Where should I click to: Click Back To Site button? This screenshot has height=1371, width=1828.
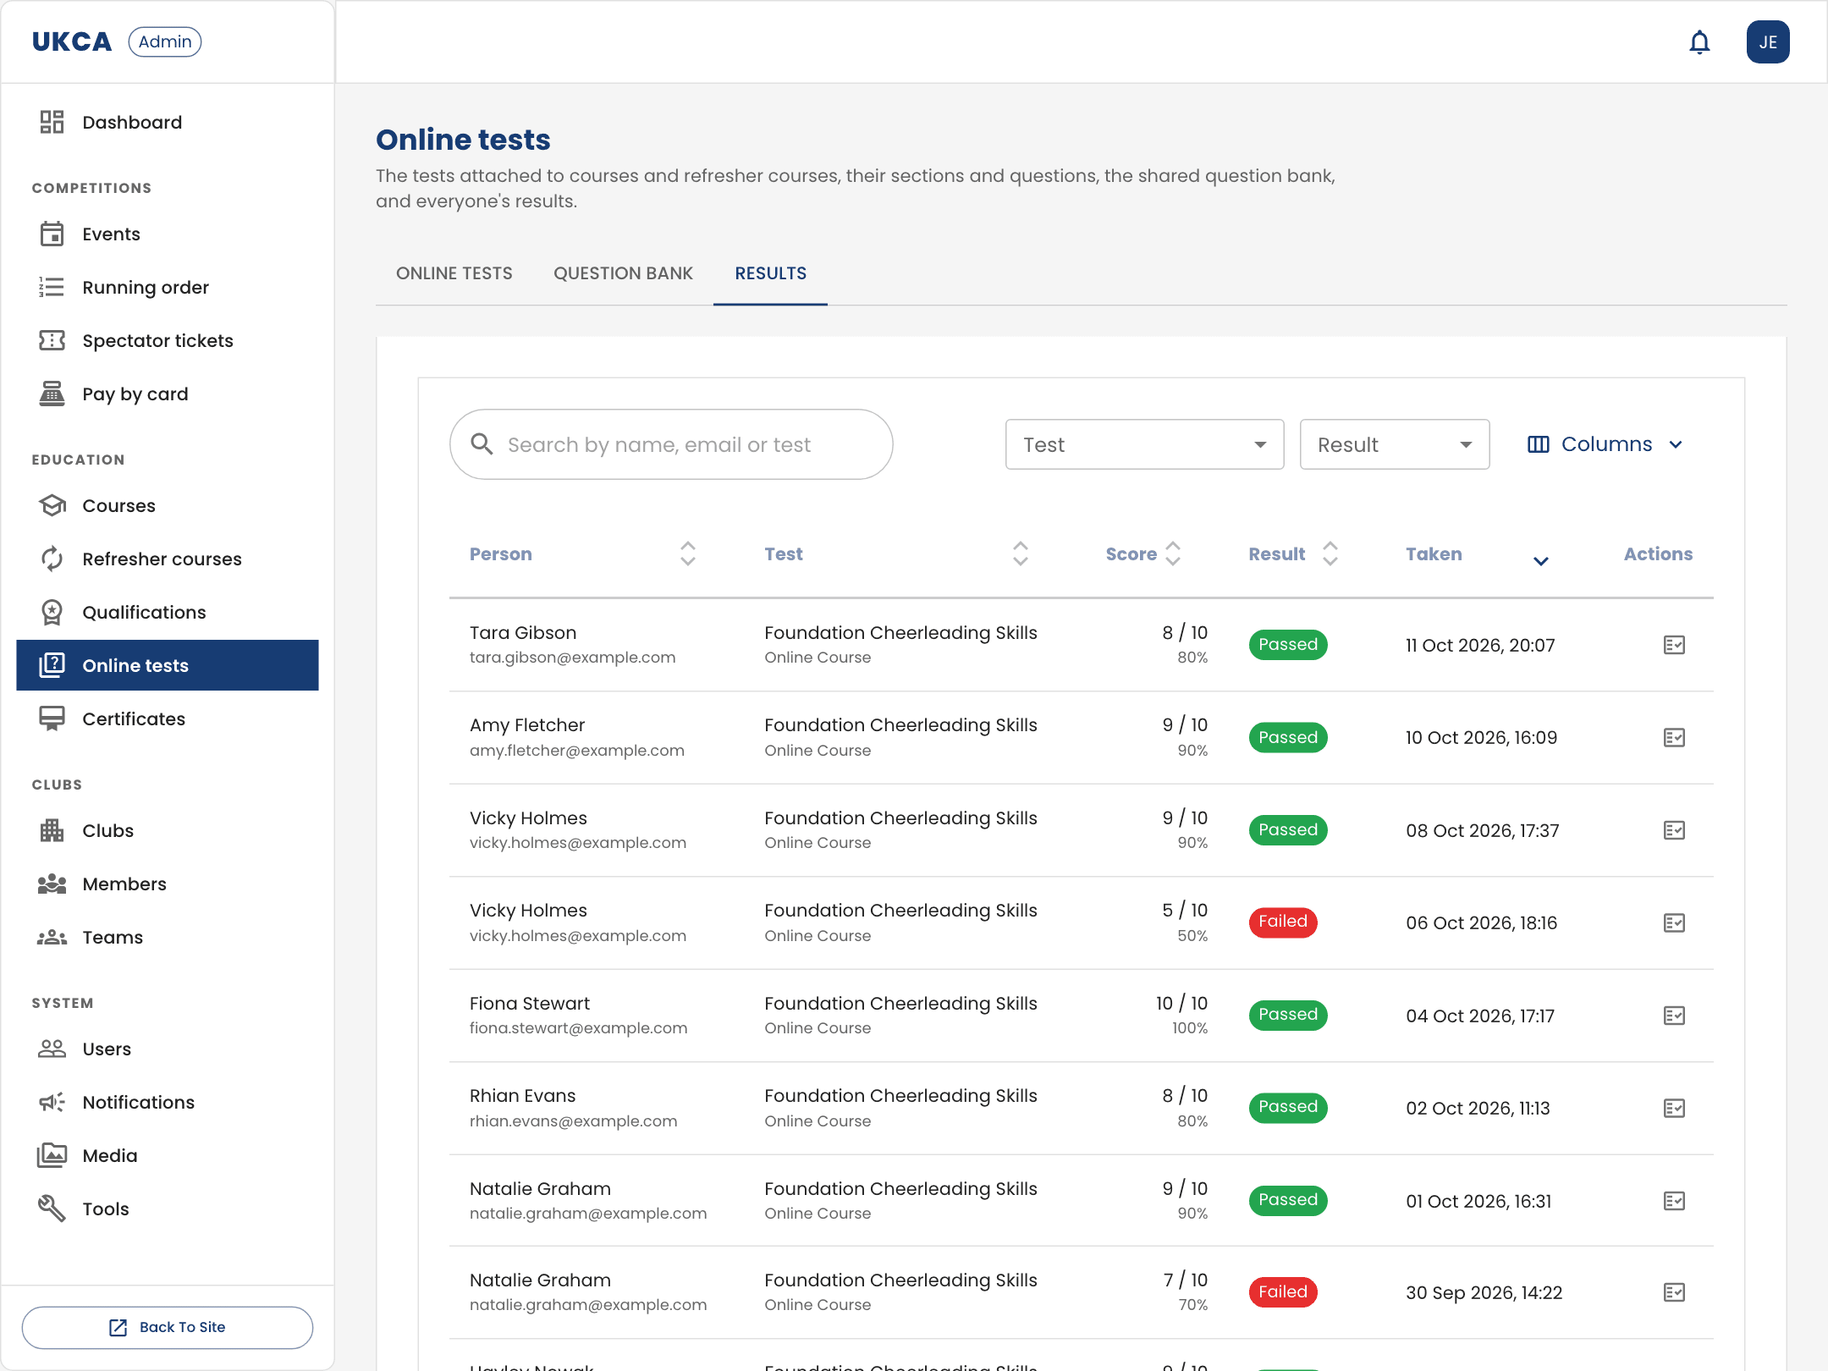[168, 1327]
